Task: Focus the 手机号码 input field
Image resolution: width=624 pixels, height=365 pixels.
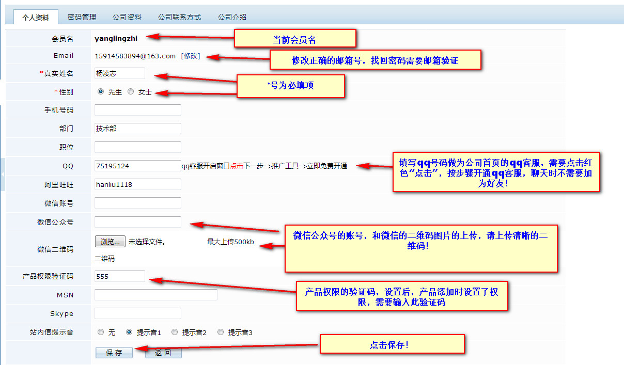Action: pos(138,110)
